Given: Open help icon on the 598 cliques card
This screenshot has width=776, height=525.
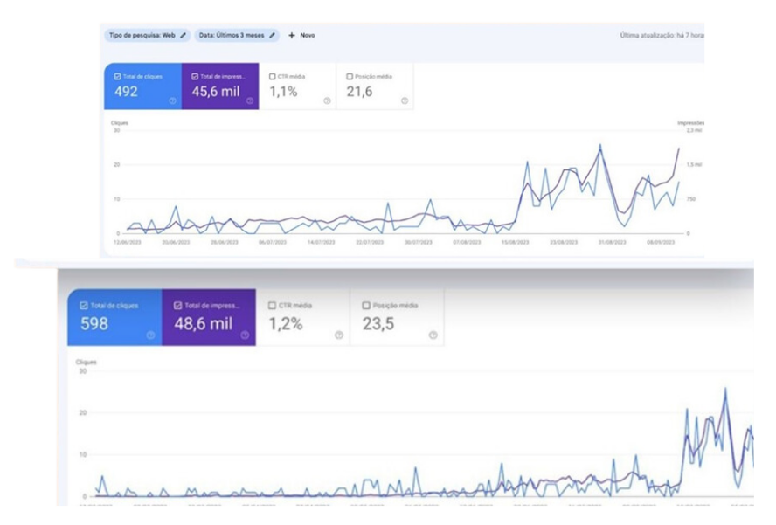Looking at the screenshot, I should [150, 335].
